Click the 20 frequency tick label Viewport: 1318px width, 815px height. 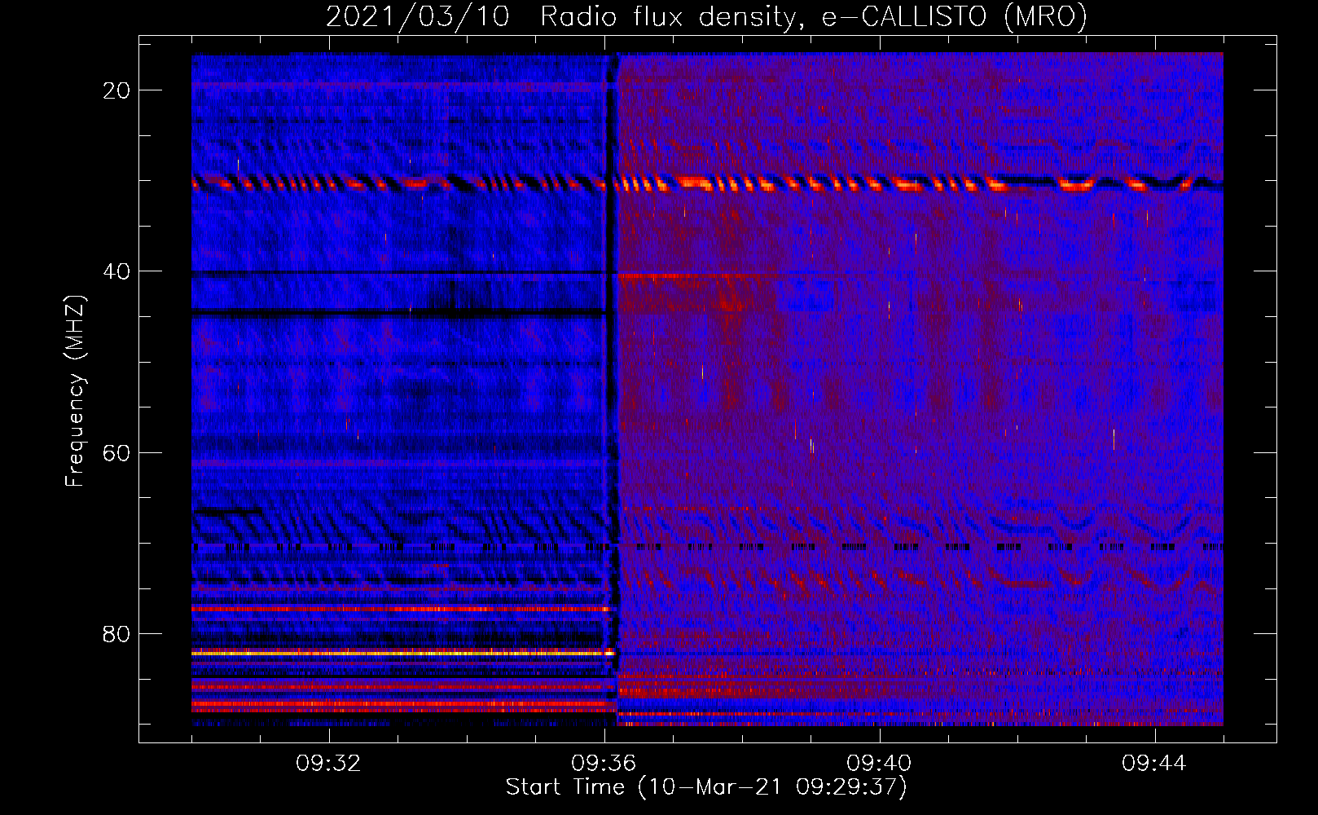pyautogui.click(x=116, y=90)
